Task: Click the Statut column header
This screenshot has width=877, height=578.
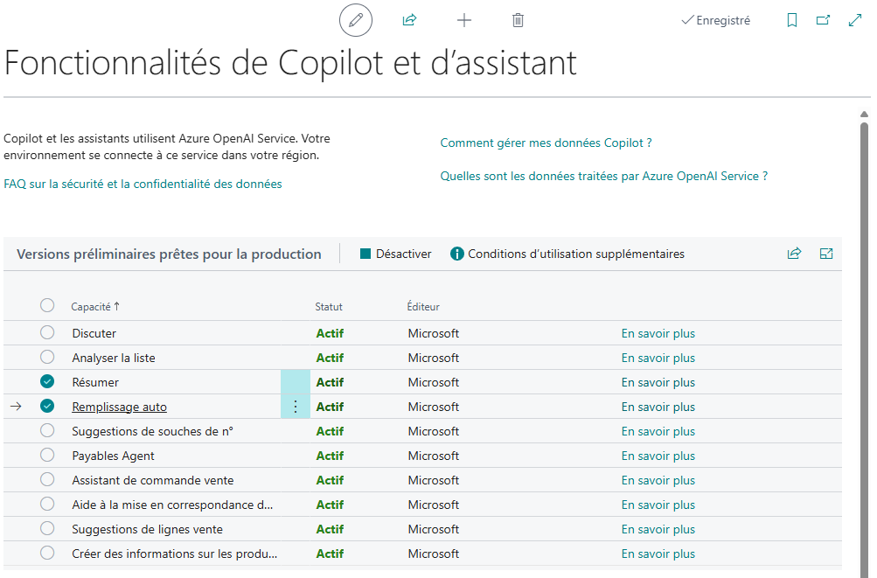Action: click(x=329, y=307)
